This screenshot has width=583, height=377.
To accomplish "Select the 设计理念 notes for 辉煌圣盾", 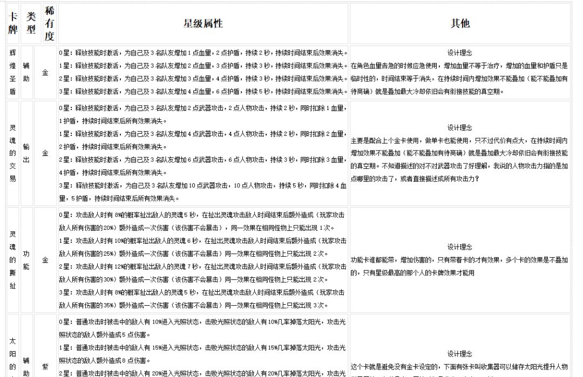I will click(x=460, y=72).
